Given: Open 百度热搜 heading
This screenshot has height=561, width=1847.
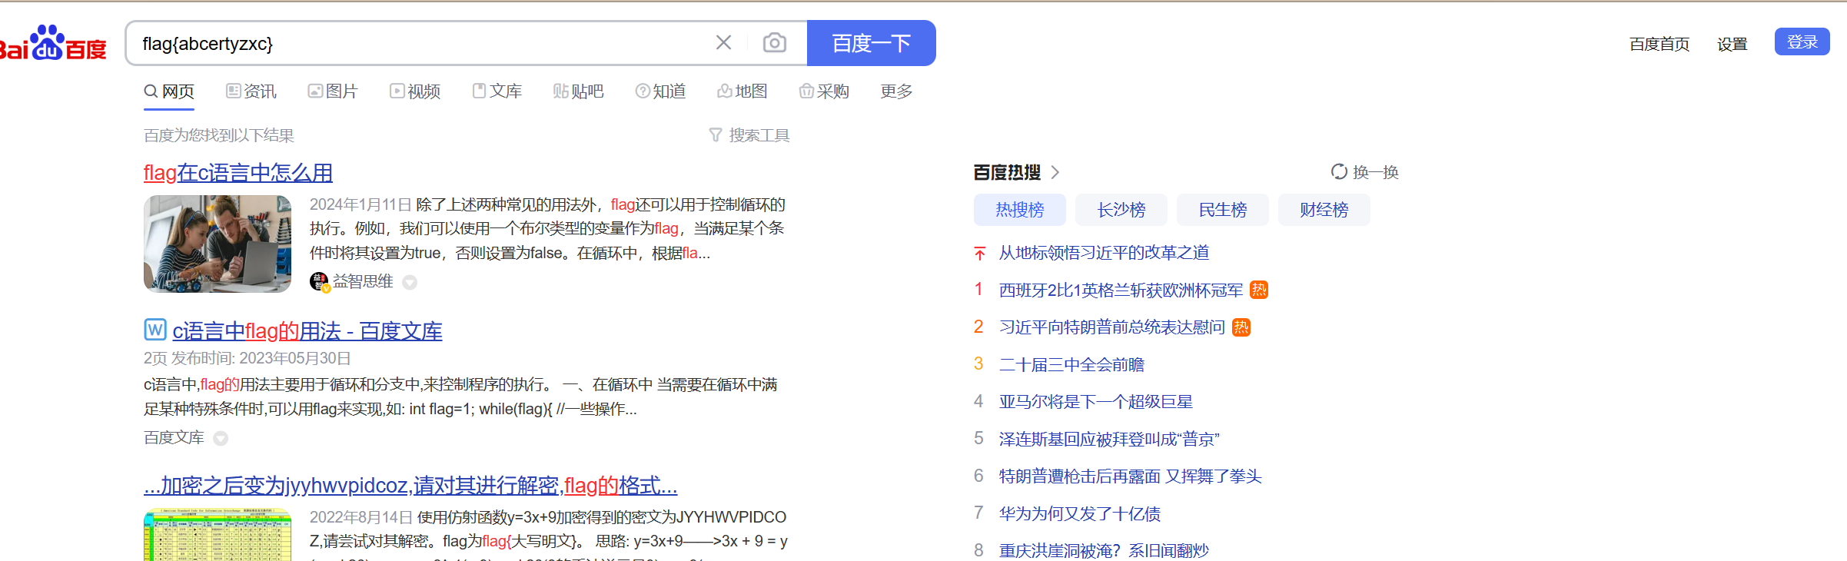Looking at the screenshot, I should point(1007,172).
